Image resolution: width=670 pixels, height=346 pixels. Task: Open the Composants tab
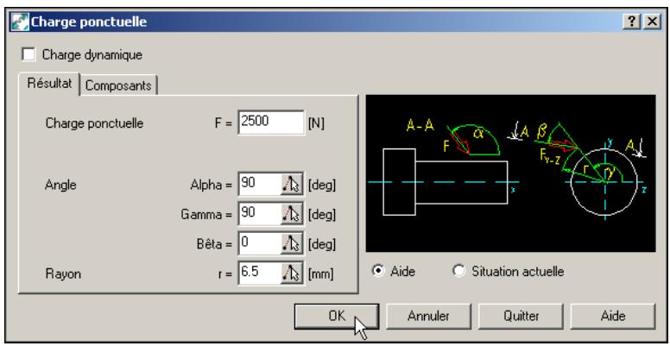click(x=118, y=85)
